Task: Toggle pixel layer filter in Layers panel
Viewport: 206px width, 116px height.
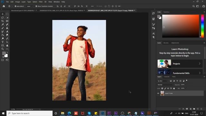Action: tap(171, 81)
